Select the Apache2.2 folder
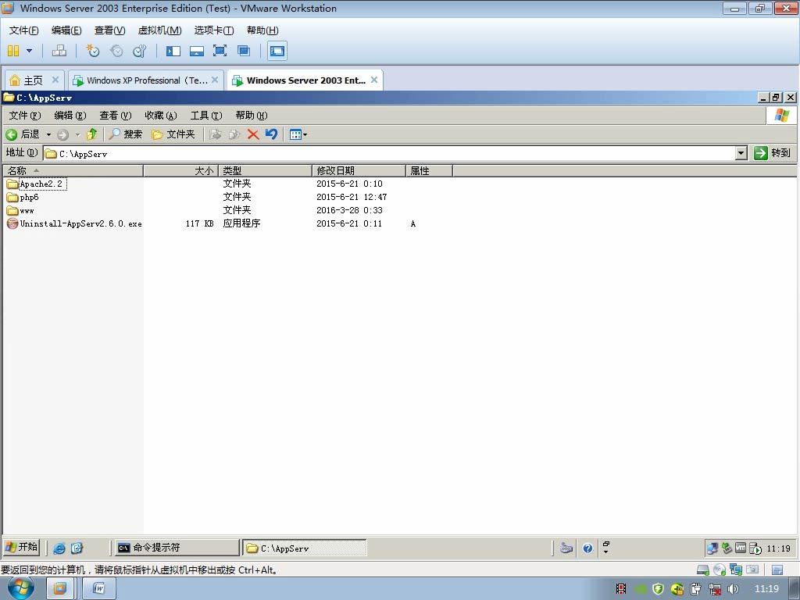800x600 pixels. click(x=36, y=184)
